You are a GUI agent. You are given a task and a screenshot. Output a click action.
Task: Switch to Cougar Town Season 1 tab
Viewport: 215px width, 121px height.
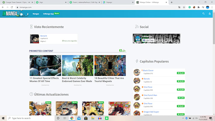[16, 2]
